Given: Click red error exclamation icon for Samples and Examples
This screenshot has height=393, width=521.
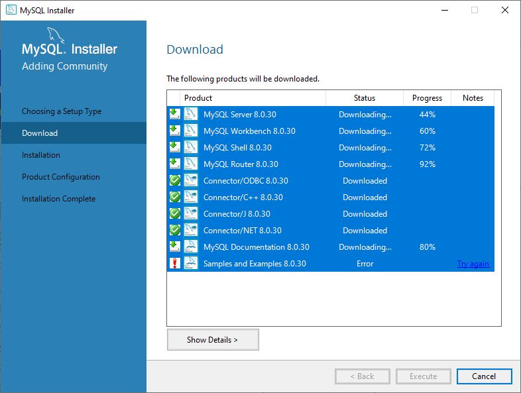Looking at the screenshot, I should pyautogui.click(x=175, y=264).
